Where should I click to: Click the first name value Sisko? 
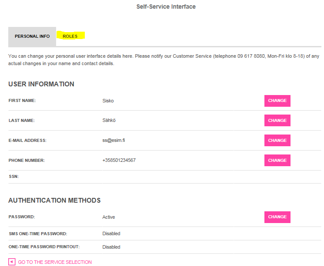click(x=108, y=101)
